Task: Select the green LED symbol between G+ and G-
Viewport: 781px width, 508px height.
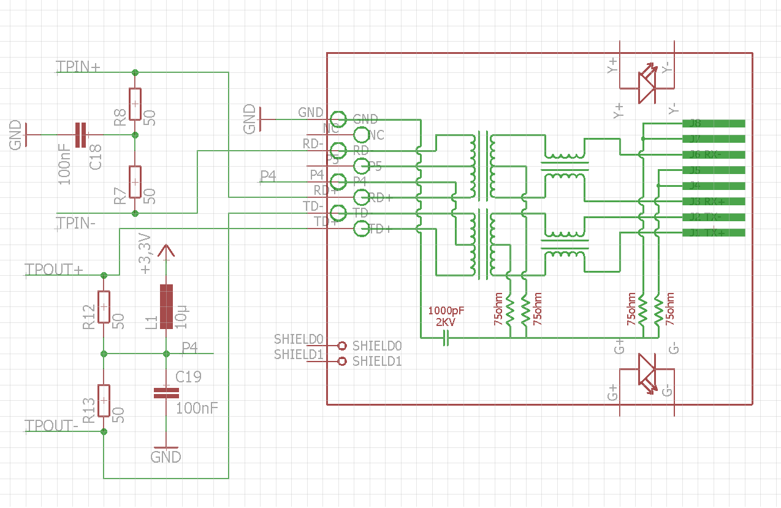Action: pos(647,373)
